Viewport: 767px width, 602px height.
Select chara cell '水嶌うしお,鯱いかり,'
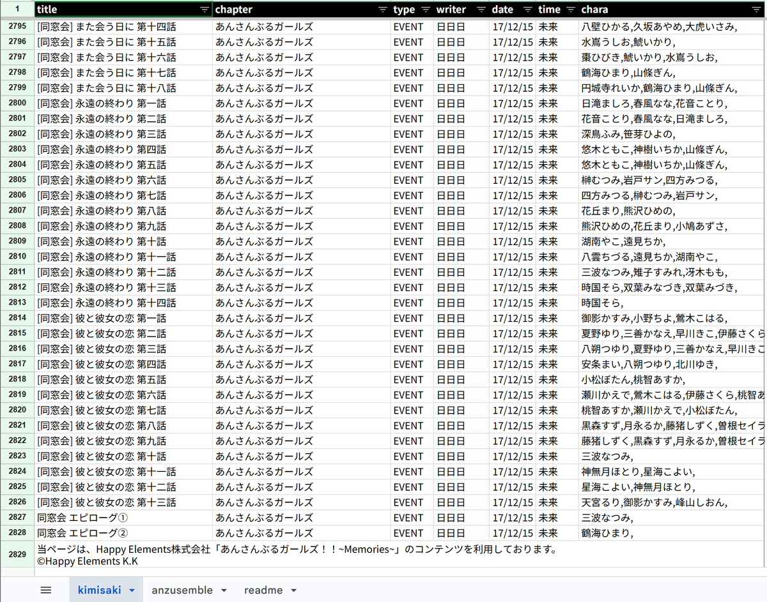point(672,42)
